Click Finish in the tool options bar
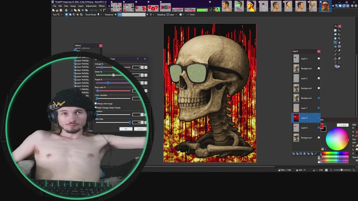This screenshot has height=201, width=358. [x=191, y=15]
